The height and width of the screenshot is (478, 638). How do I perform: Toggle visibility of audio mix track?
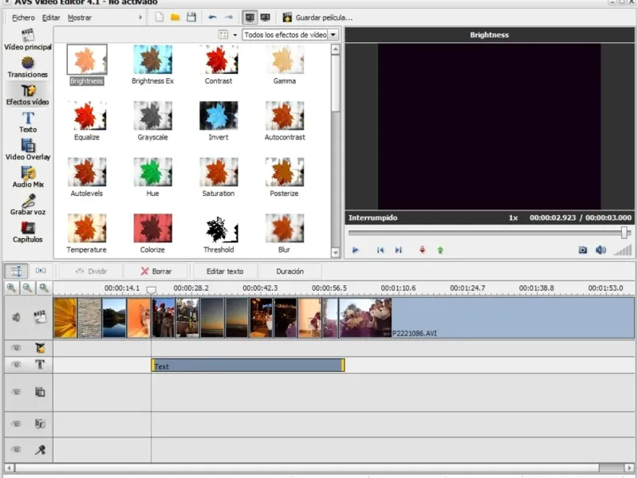(x=16, y=424)
